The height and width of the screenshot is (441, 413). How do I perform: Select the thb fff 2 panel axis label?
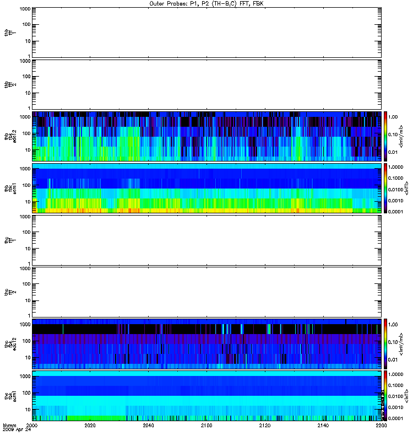click(x=10, y=85)
